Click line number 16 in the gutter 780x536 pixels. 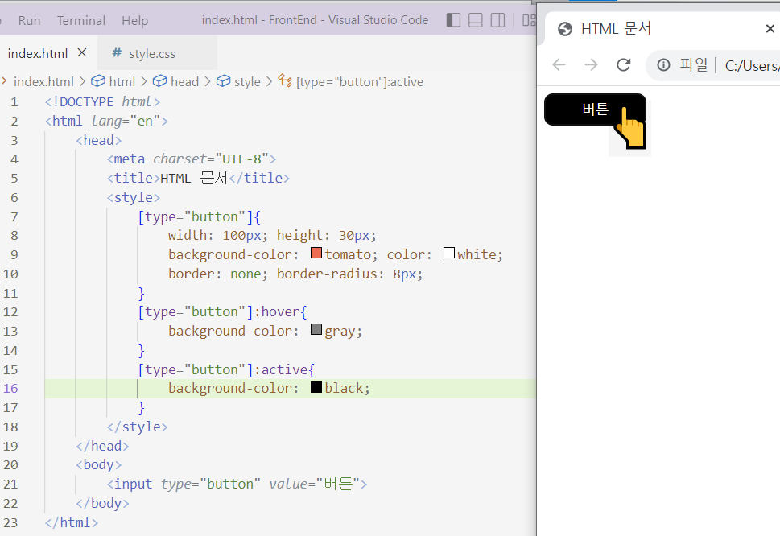(10, 389)
